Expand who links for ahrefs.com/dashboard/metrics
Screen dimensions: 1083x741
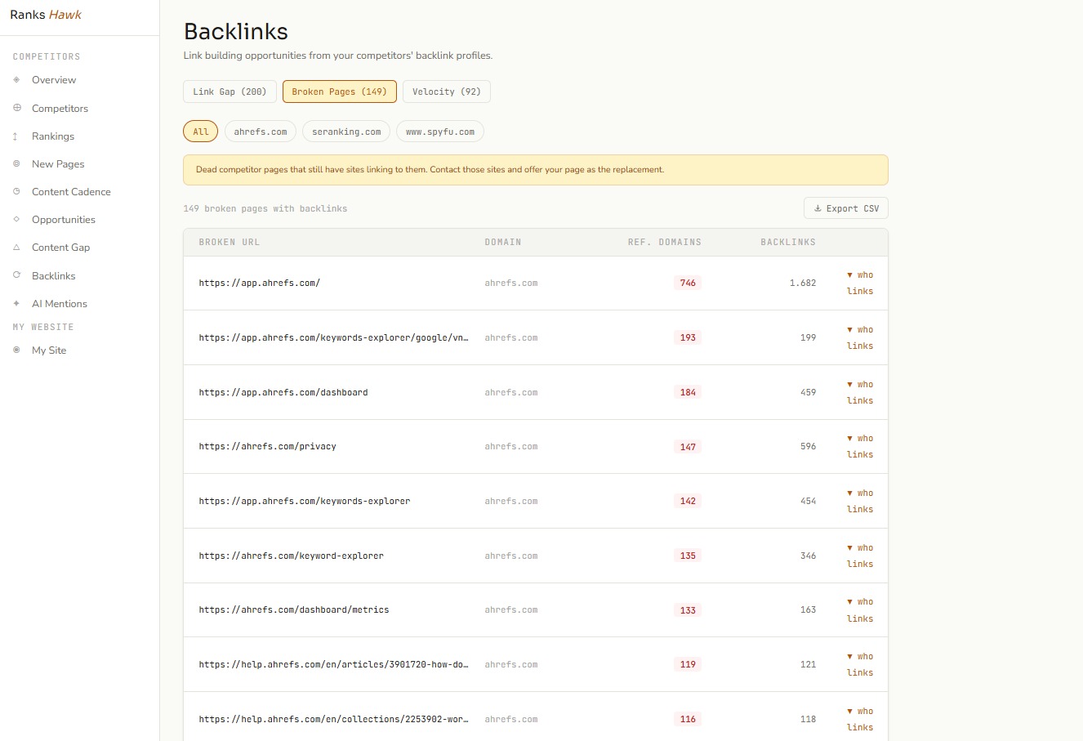point(860,610)
